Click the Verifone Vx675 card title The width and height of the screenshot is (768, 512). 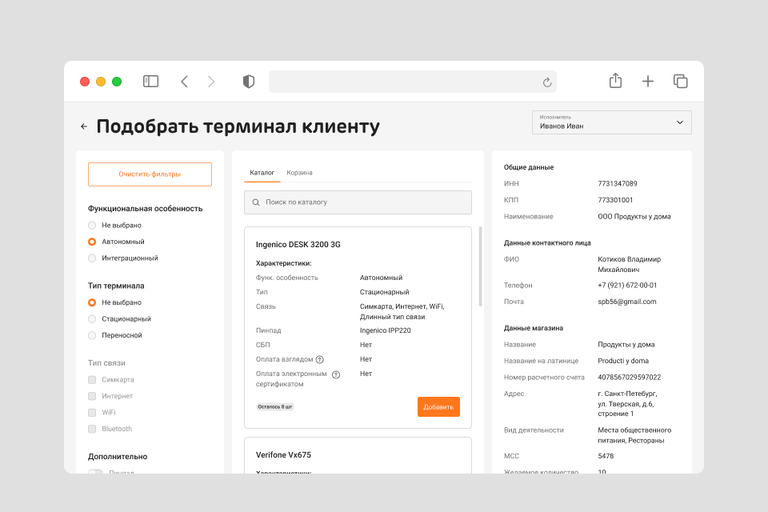point(283,455)
